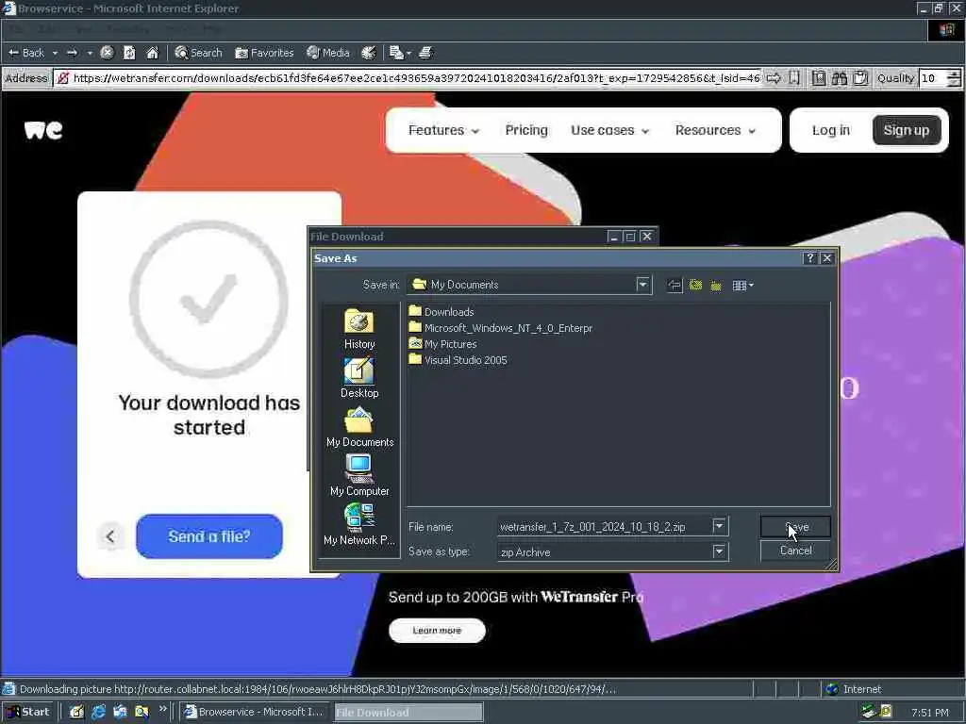966x724 pixels.
Task: Click the Save button
Action: 795,526
